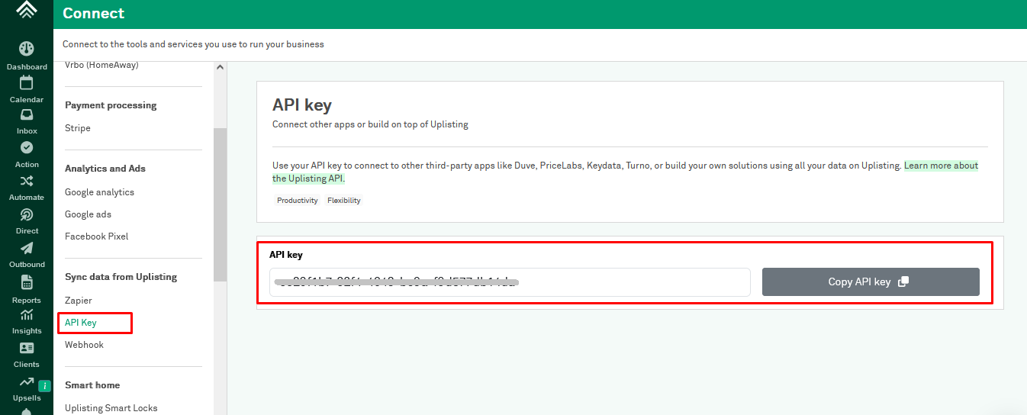Click the Flexibility tag

pyautogui.click(x=344, y=201)
